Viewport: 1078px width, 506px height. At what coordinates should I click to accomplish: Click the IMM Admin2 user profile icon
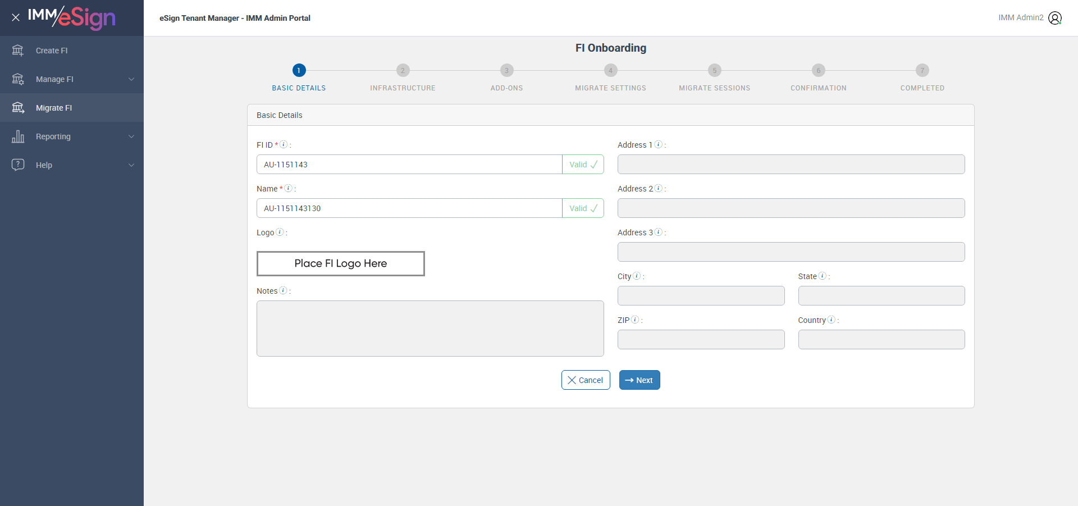1055,18
